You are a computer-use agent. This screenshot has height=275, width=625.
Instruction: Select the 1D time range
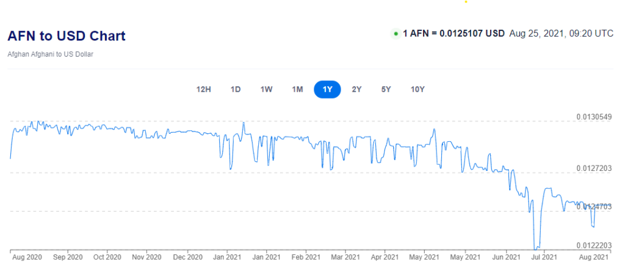click(236, 89)
